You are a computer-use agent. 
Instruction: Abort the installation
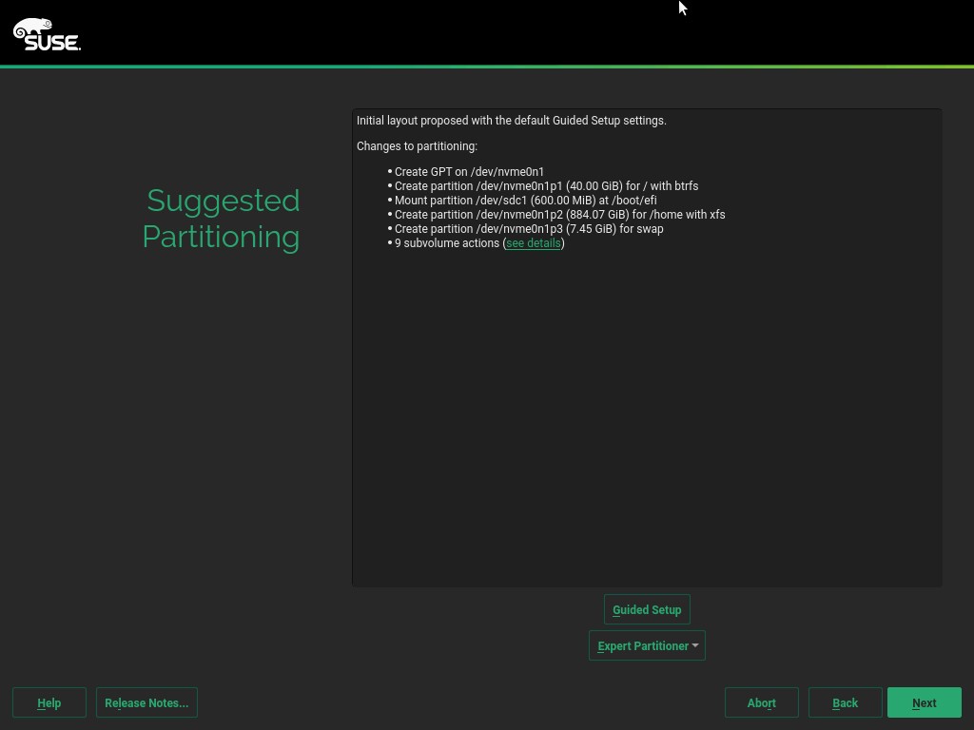(x=761, y=702)
